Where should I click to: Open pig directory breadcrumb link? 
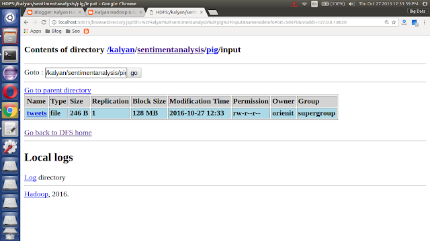(212, 50)
